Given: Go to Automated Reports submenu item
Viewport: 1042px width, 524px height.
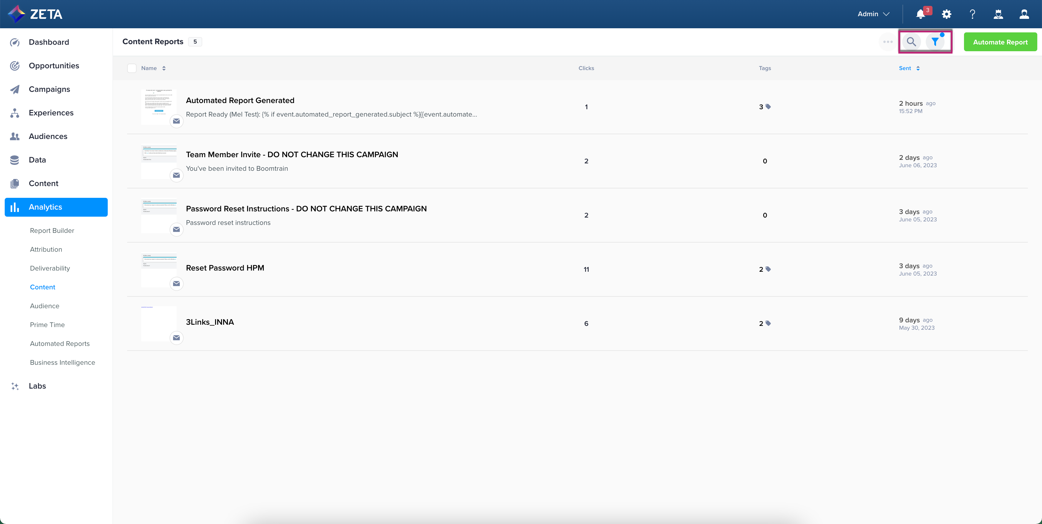Looking at the screenshot, I should pos(60,344).
